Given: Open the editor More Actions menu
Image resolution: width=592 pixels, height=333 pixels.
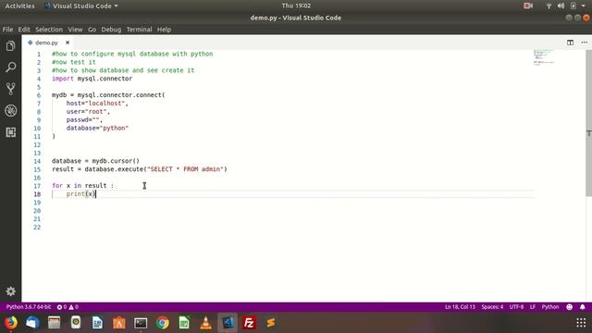Looking at the screenshot, I should pos(584,43).
